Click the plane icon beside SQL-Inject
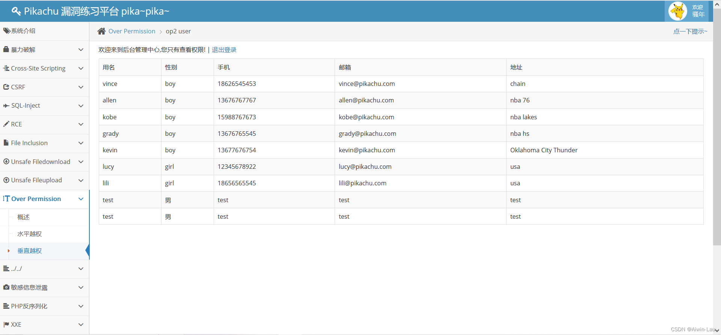Viewport: 721px width, 335px height. pyautogui.click(x=6, y=105)
